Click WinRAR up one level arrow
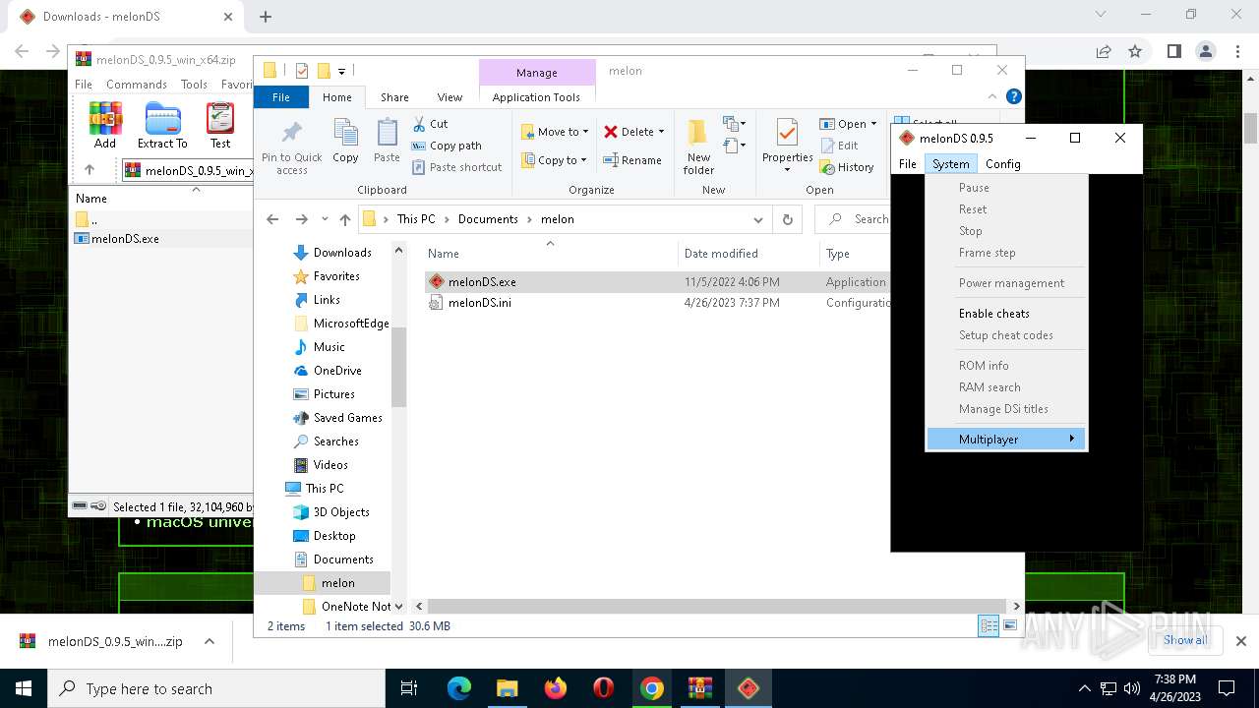This screenshot has width=1259, height=708. 90,170
